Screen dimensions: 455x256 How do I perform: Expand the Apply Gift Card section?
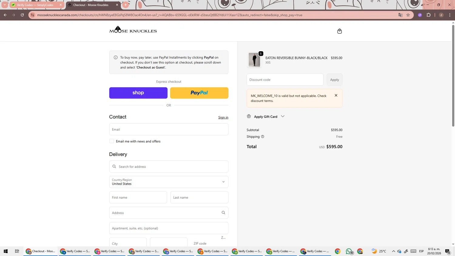pos(266,116)
